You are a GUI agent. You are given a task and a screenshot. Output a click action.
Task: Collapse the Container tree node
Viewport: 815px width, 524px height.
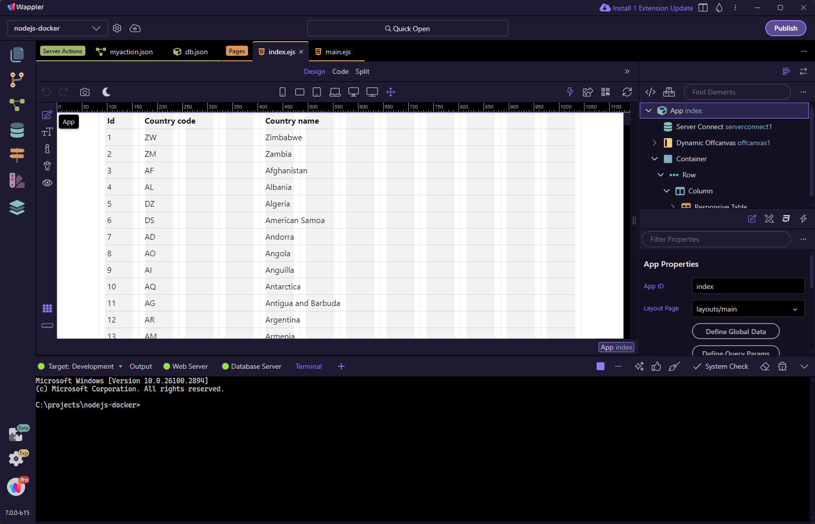[x=654, y=159]
